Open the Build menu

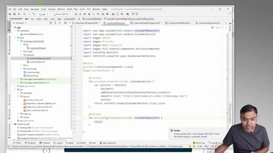70,9
